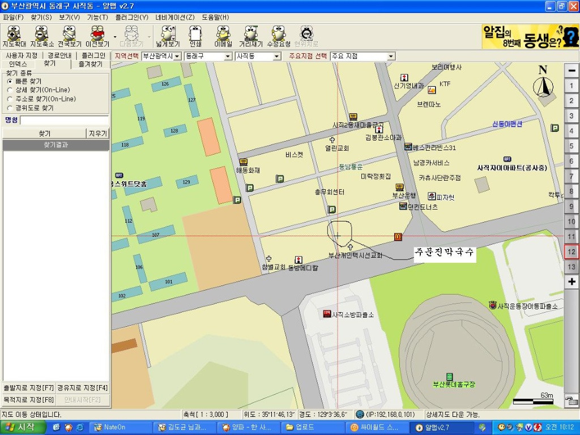The image size is (580, 435).
Task: Click the 열린교회 church cross icon
Action: coord(332,139)
